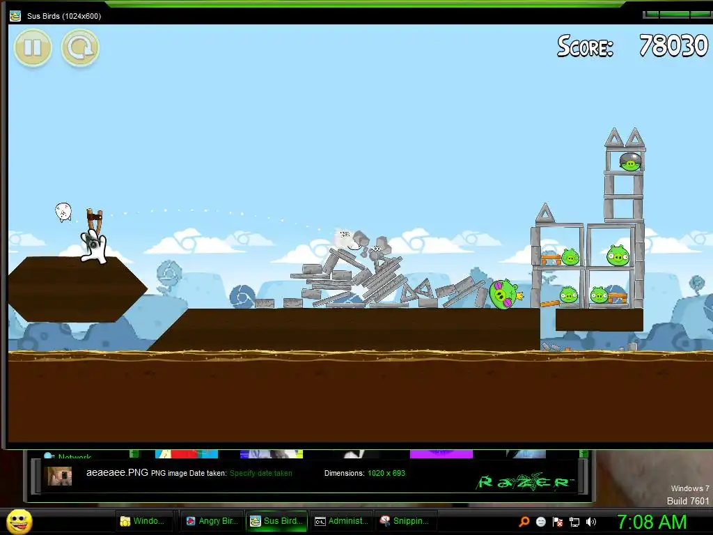713x535 pixels.
Task: Click the orange magnifier tray icon
Action: [524, 522]
